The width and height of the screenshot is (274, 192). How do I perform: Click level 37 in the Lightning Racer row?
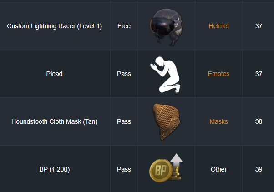(259, 26)
